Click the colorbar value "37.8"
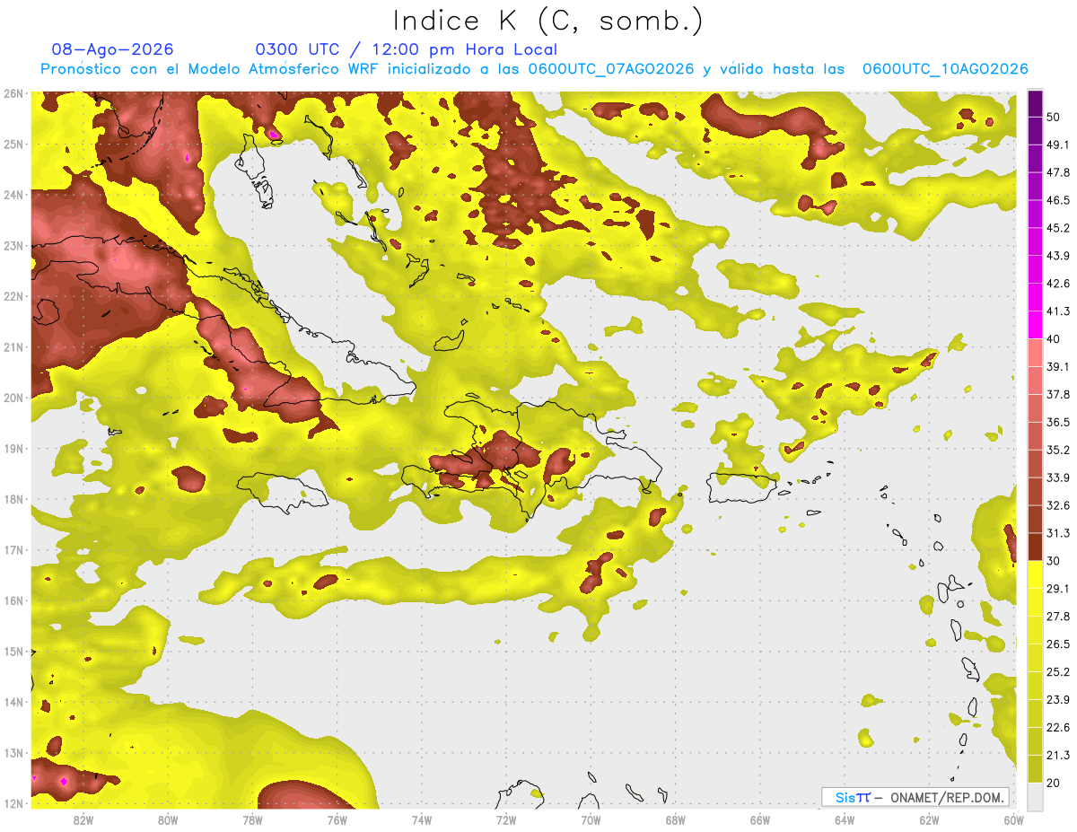 click(1057, 394)
